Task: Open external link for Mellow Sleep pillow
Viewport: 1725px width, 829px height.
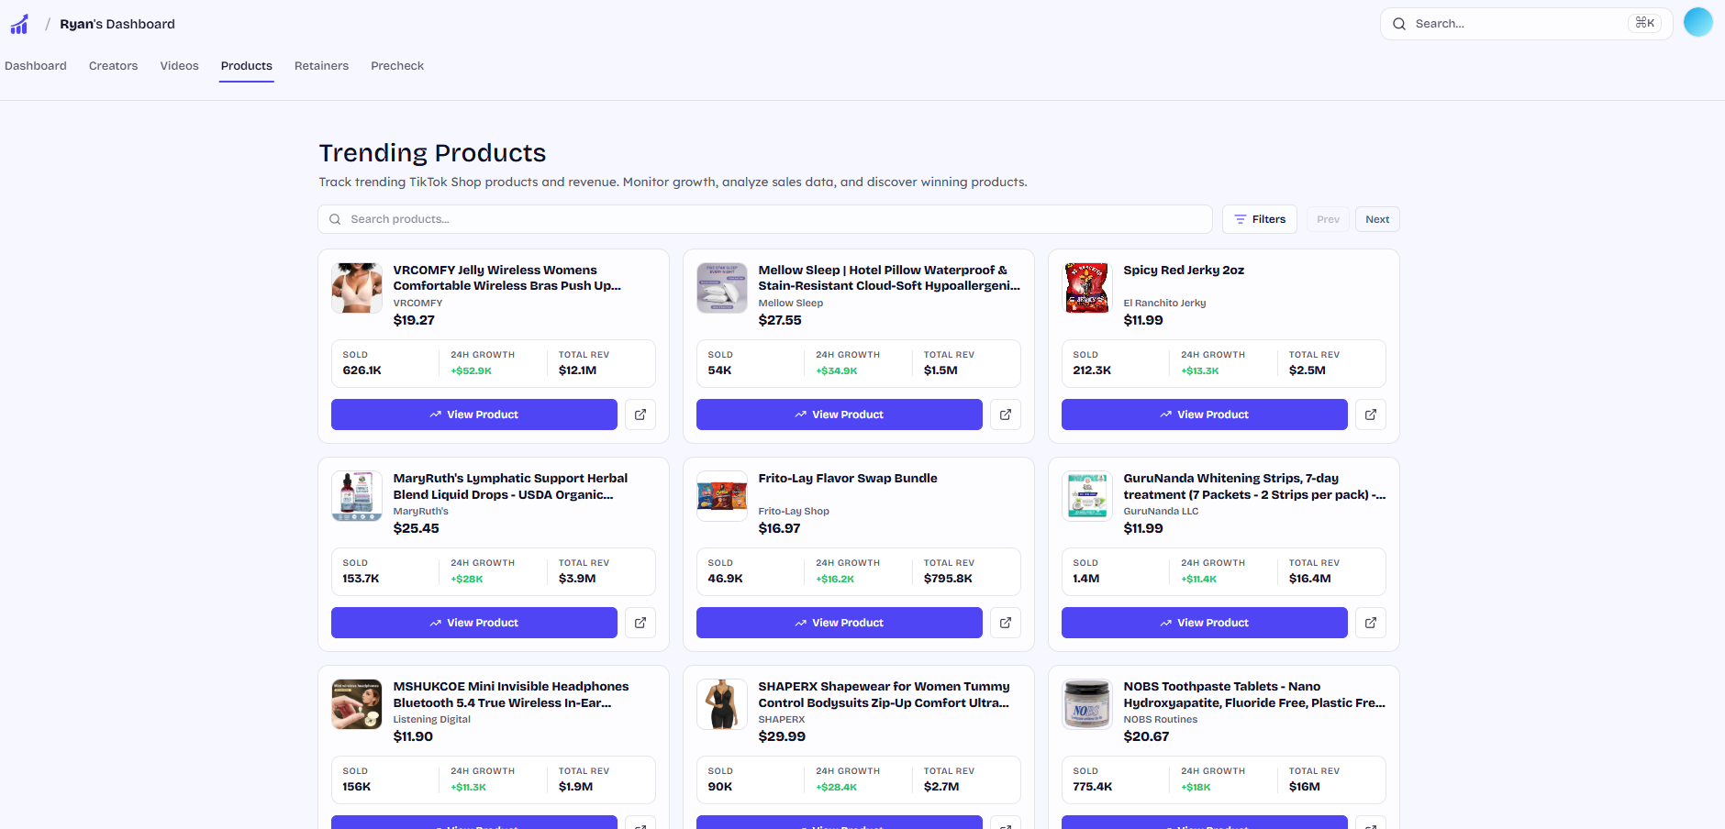Action: [1006, 414]
